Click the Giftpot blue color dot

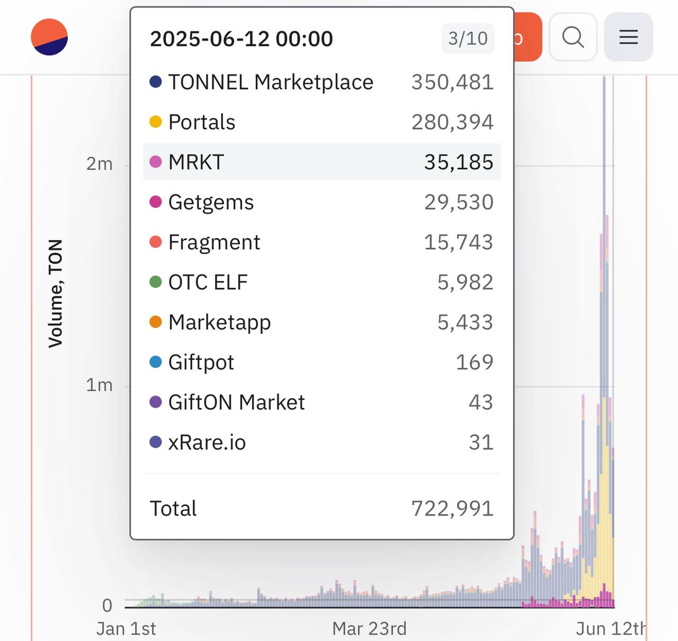click(155, 362)
